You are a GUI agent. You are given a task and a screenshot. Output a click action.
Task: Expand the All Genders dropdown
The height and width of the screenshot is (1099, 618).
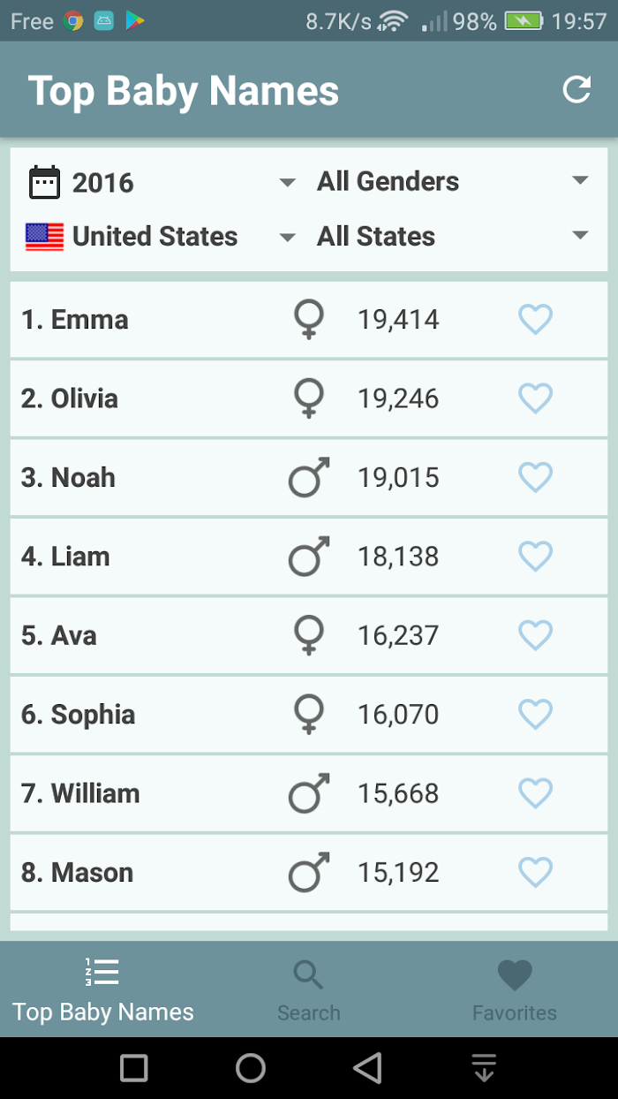(453, 181)
